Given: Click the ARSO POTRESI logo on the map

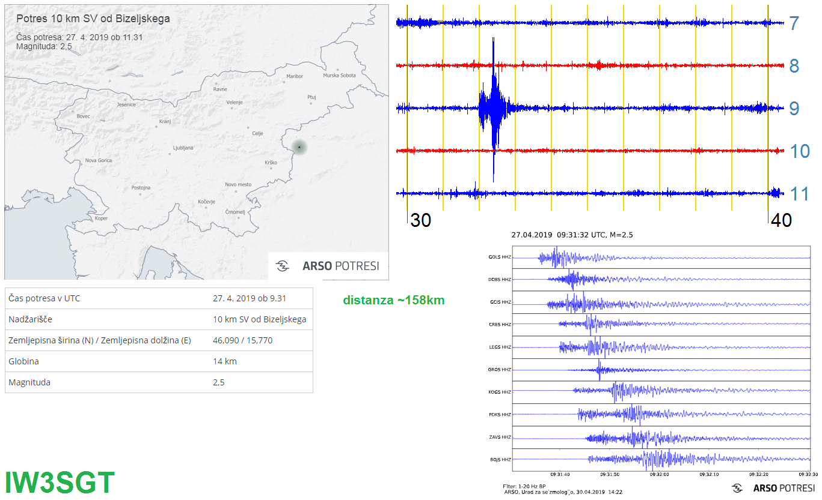Looking at the screenshot, I should point(328,266).
